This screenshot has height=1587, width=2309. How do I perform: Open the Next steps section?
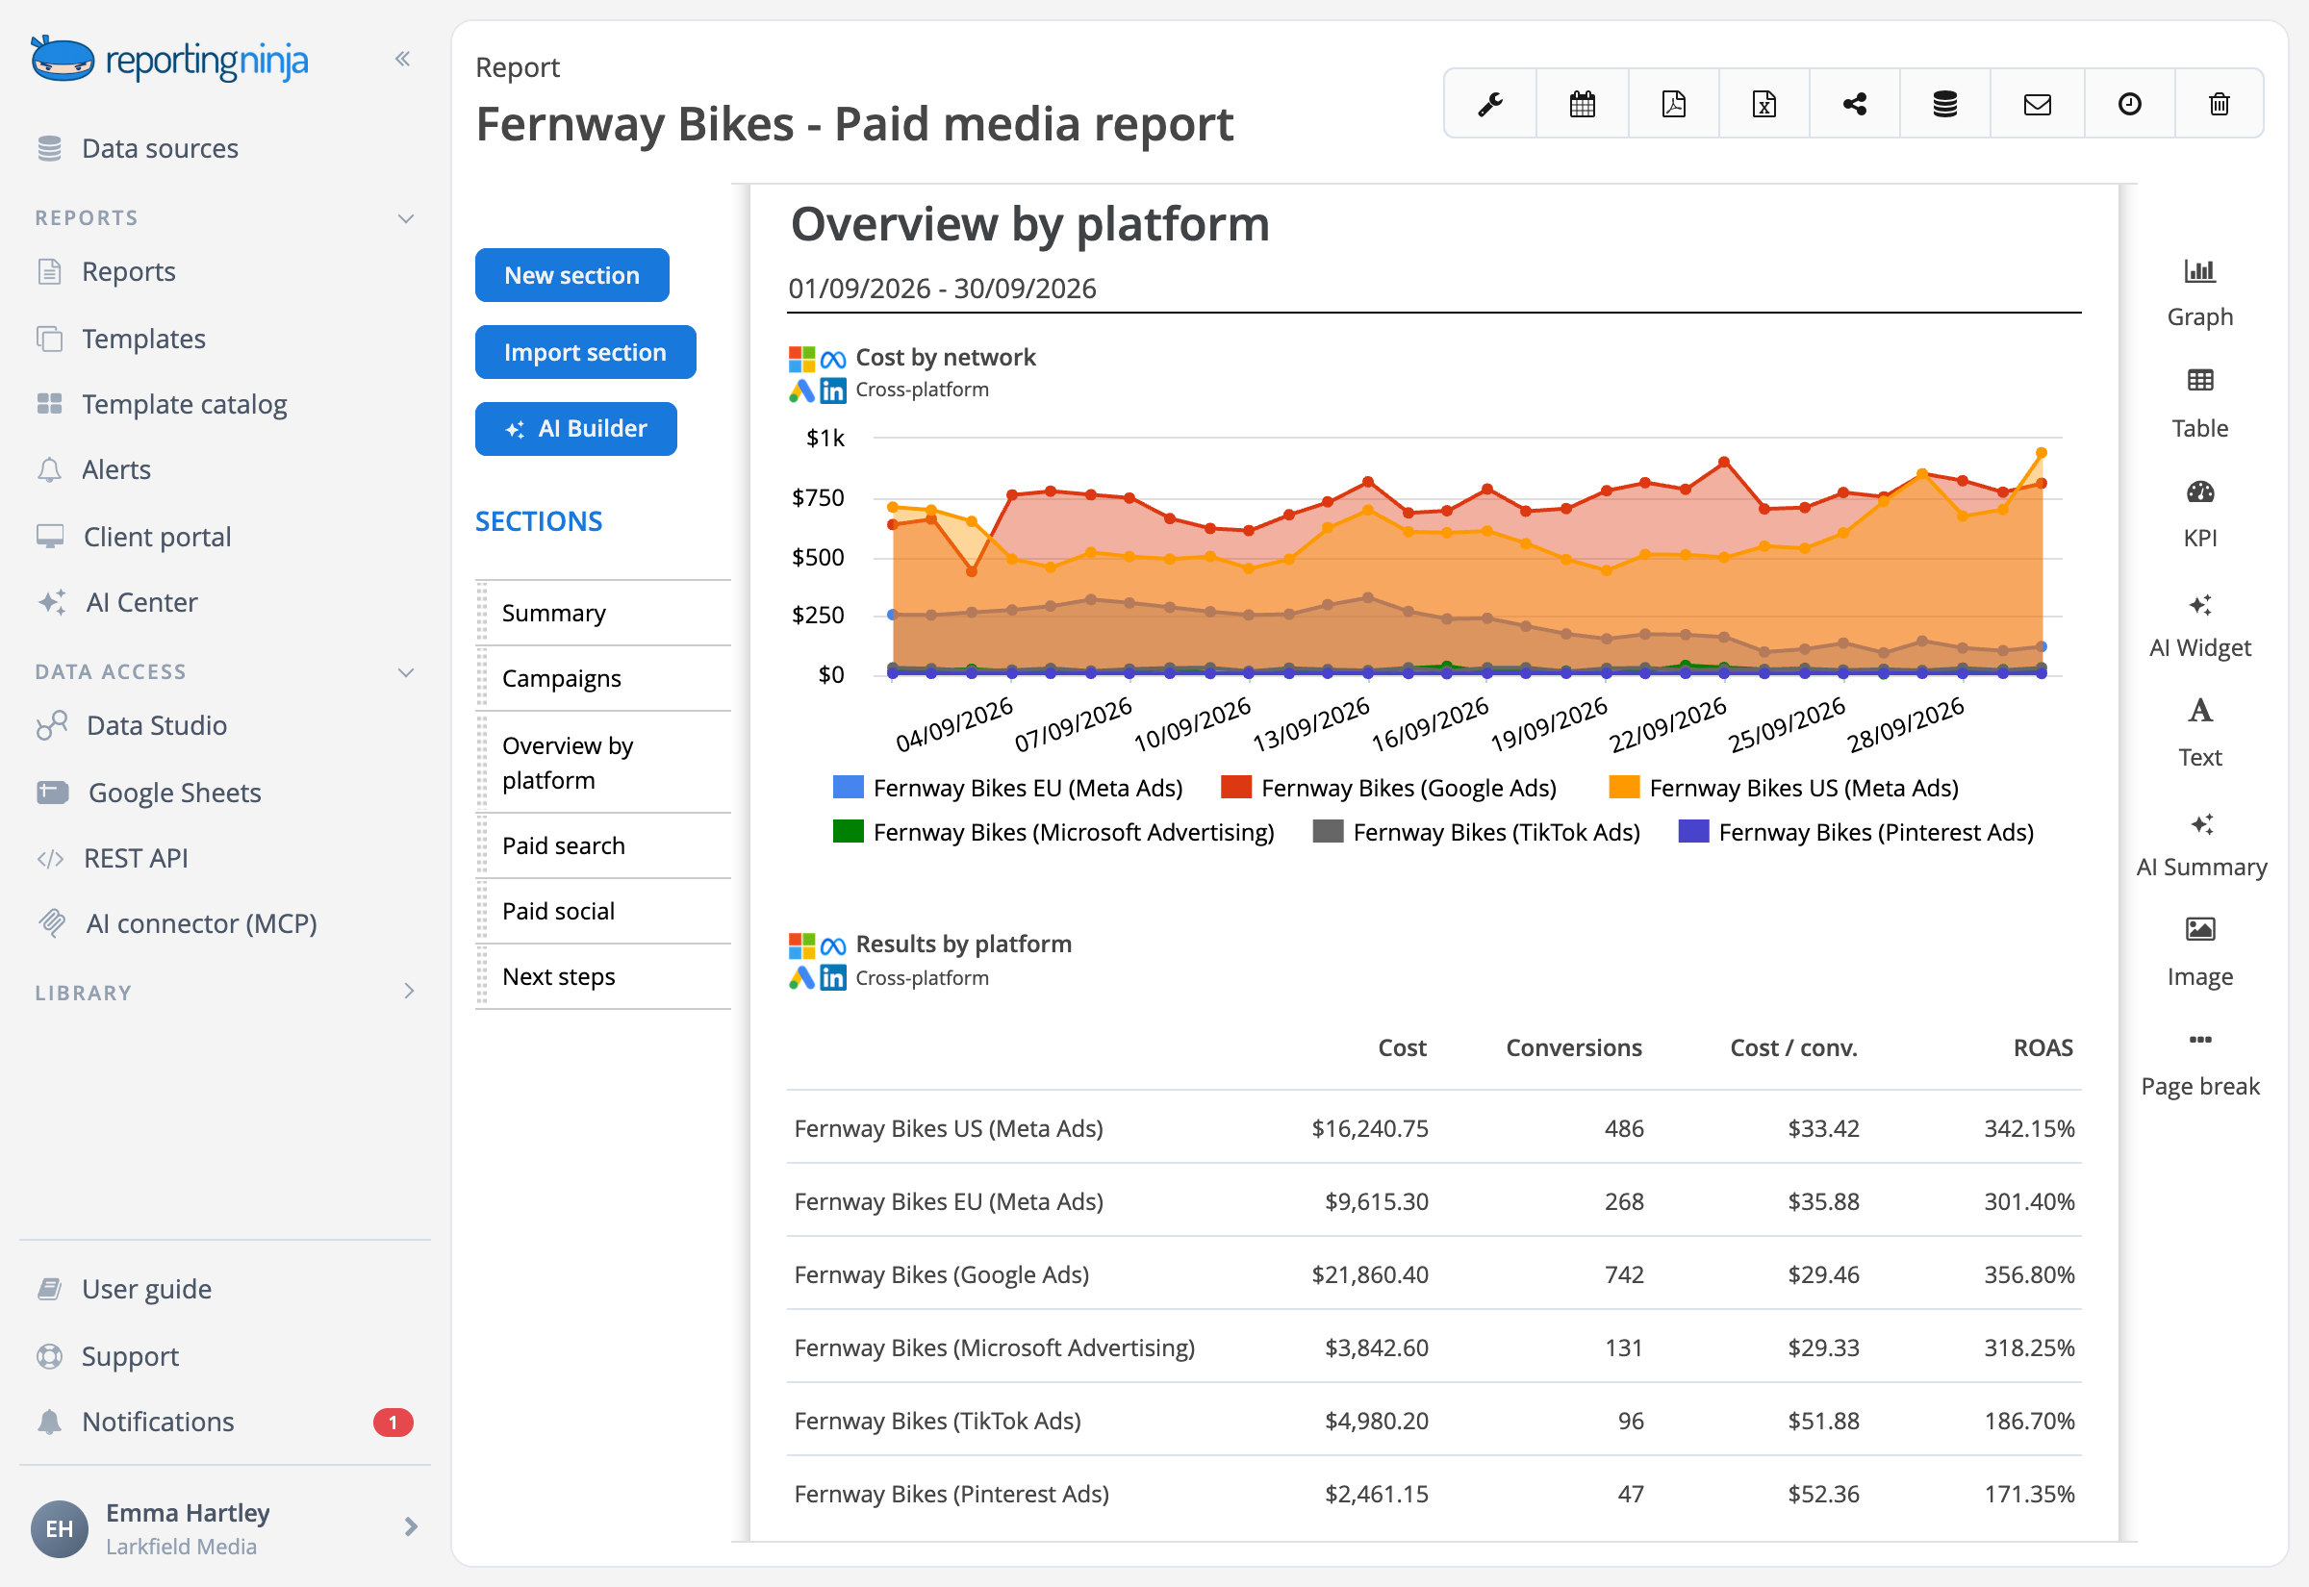coord(603,976)
